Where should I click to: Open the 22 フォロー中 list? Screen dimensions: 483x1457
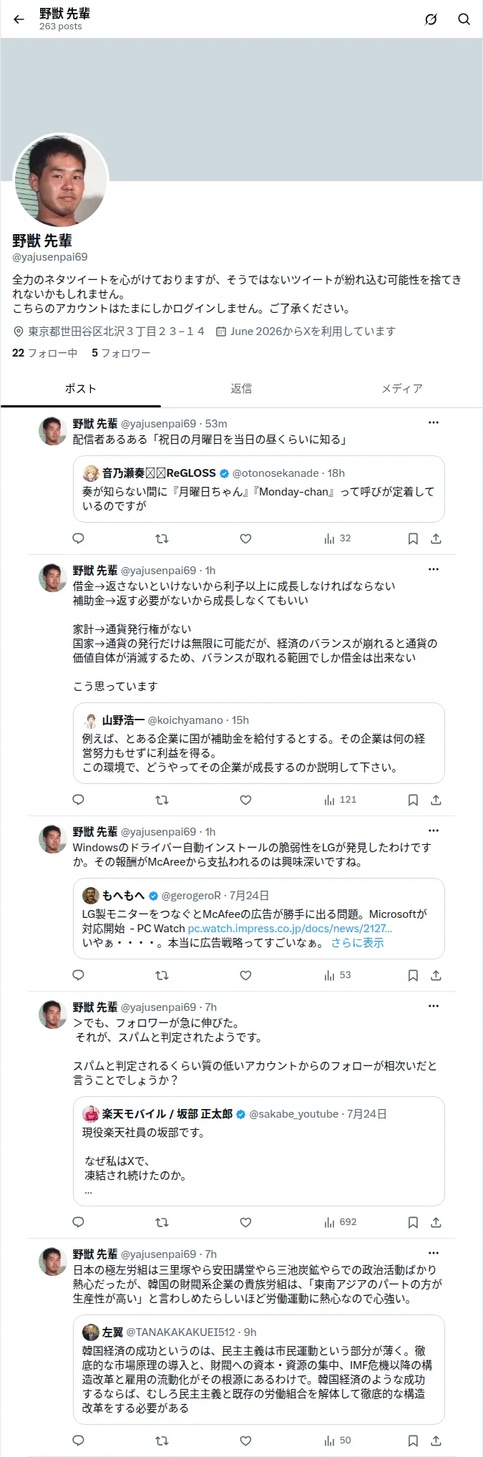tap(44, 353)
